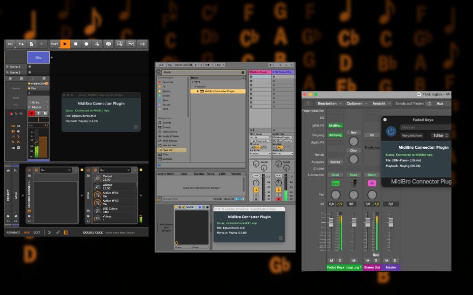Mute the Diva track in Bitwig
473x295 pixels.
pos(45,113)
